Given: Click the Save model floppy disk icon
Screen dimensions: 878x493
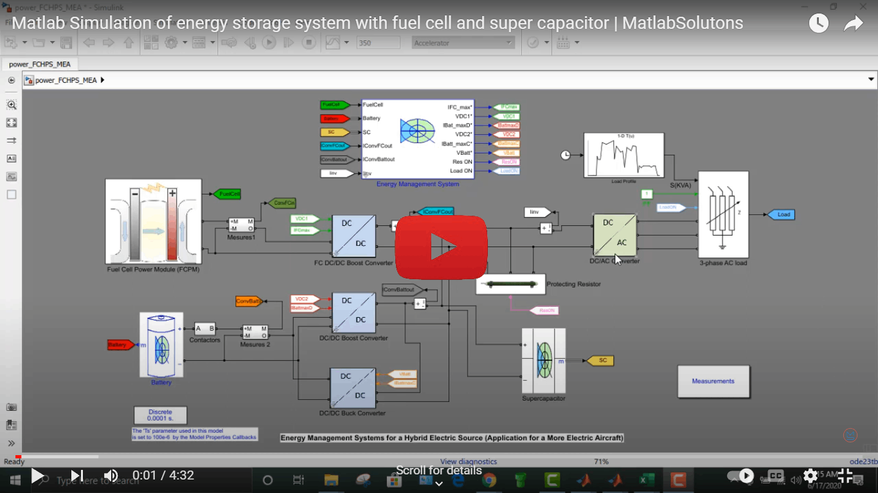Looking at the screenshot, I should (66, 43).
